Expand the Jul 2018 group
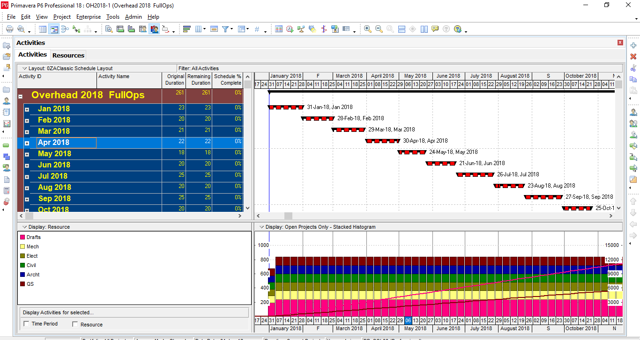This screenshot has height=340, width=640. click(x=27, y=177)
